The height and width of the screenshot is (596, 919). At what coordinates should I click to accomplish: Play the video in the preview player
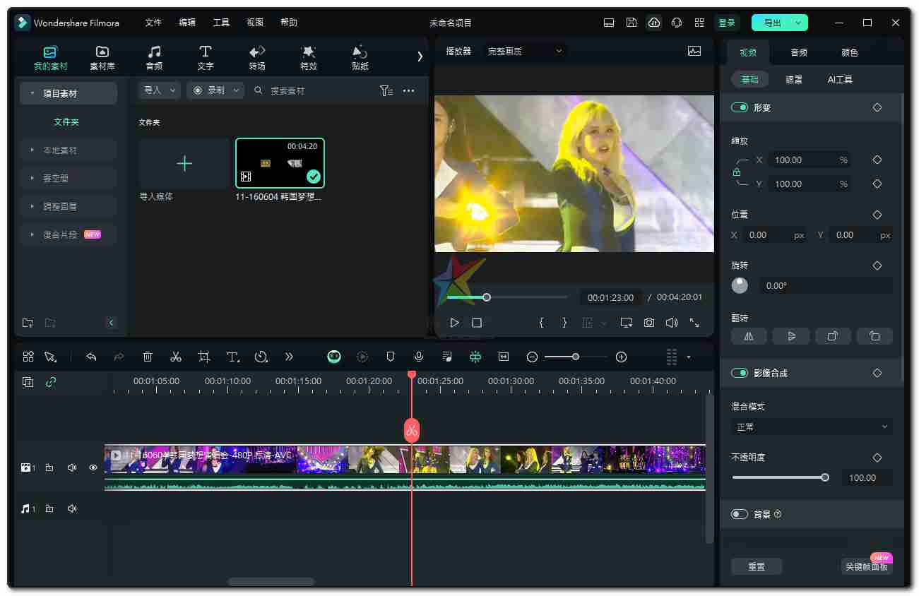tap(454, 323)
